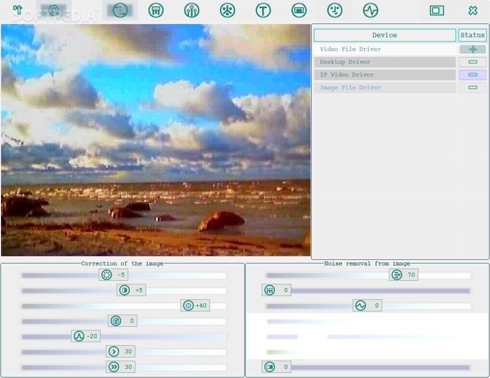
Task: Toggle the Image File Driver status button
Action: coord(473,87)
